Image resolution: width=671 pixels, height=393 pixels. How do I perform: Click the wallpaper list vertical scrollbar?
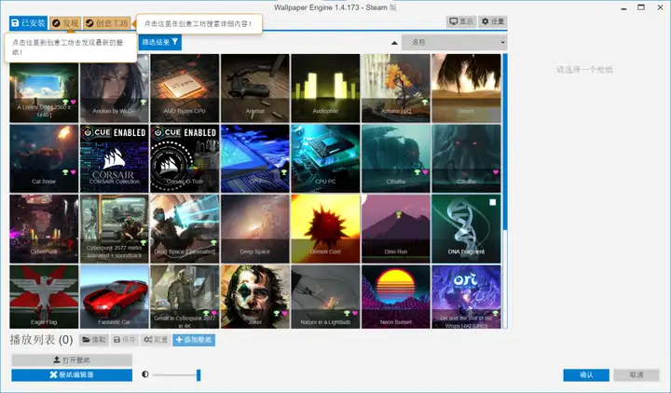point(505,142)
